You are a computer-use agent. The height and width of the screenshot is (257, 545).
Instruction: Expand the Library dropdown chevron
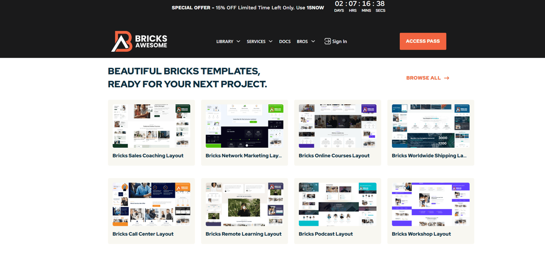[238, 41]
